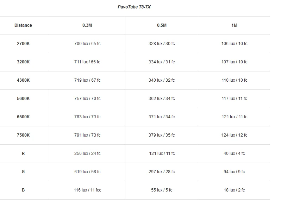281x207 pixels.
Task: Select the 124 lux / 12 fc cell
Action: [234, 135]
